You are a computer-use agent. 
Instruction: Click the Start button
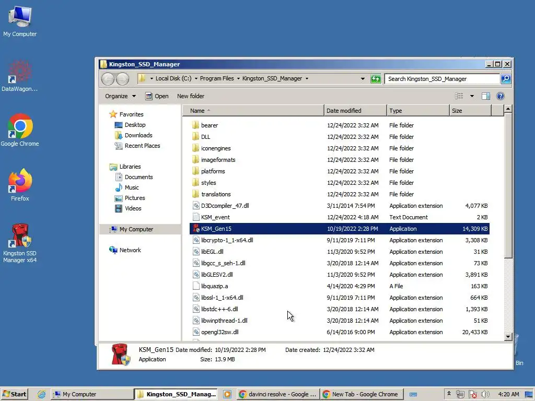[x=14, y=394]
